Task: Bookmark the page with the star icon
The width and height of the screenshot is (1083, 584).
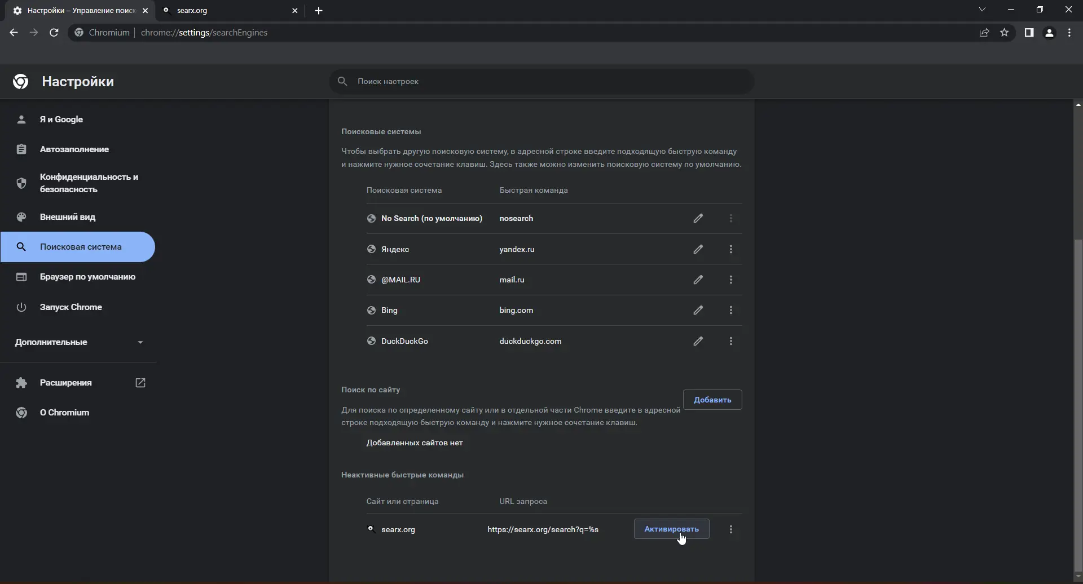Action: [1005, 33]
